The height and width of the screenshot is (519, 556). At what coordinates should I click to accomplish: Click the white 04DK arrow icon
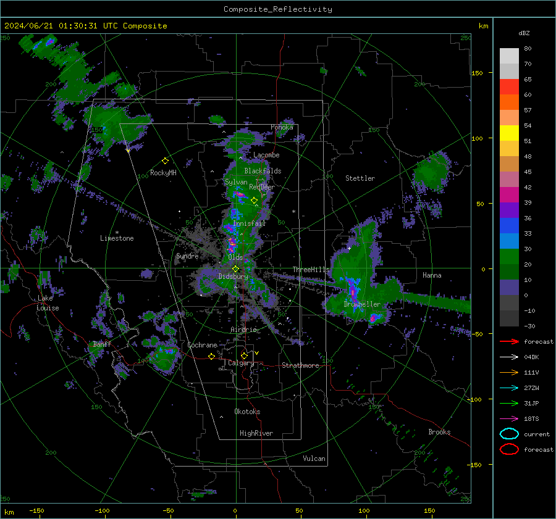509,357
